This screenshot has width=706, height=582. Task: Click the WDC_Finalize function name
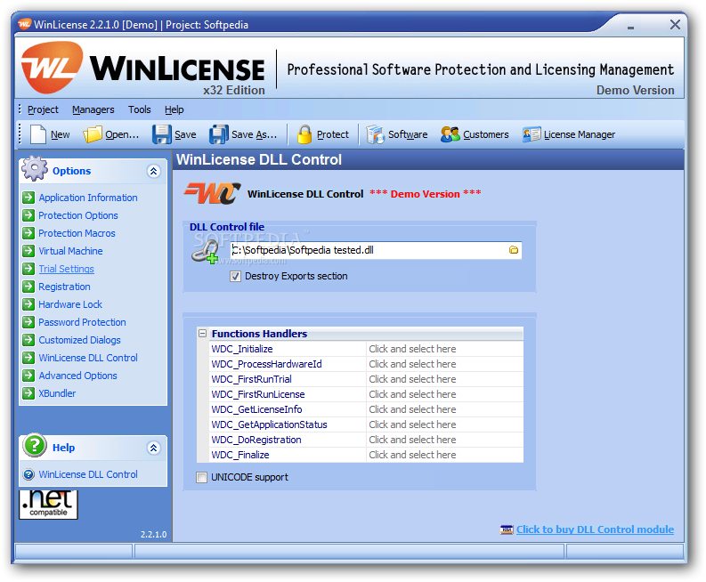pyautogui.click(x=240, y=455)
